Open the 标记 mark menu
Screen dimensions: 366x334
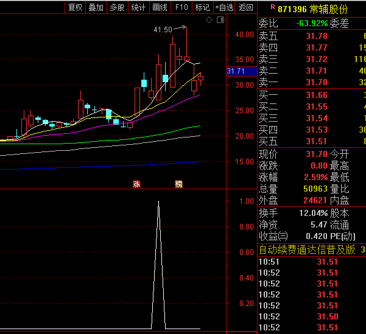[x=202, y=7]
